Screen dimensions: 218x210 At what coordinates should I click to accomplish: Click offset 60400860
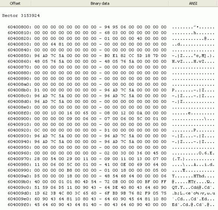(x=19, y=61)
